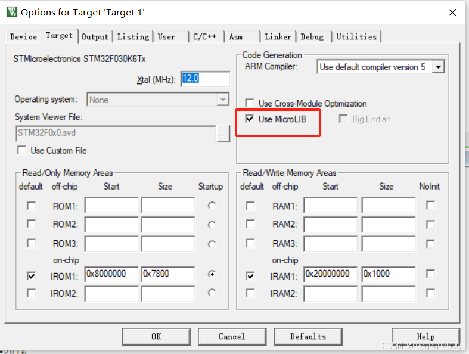Close the Options for Target dialog
The image size is (469, 354).
(x=452, y=13)
